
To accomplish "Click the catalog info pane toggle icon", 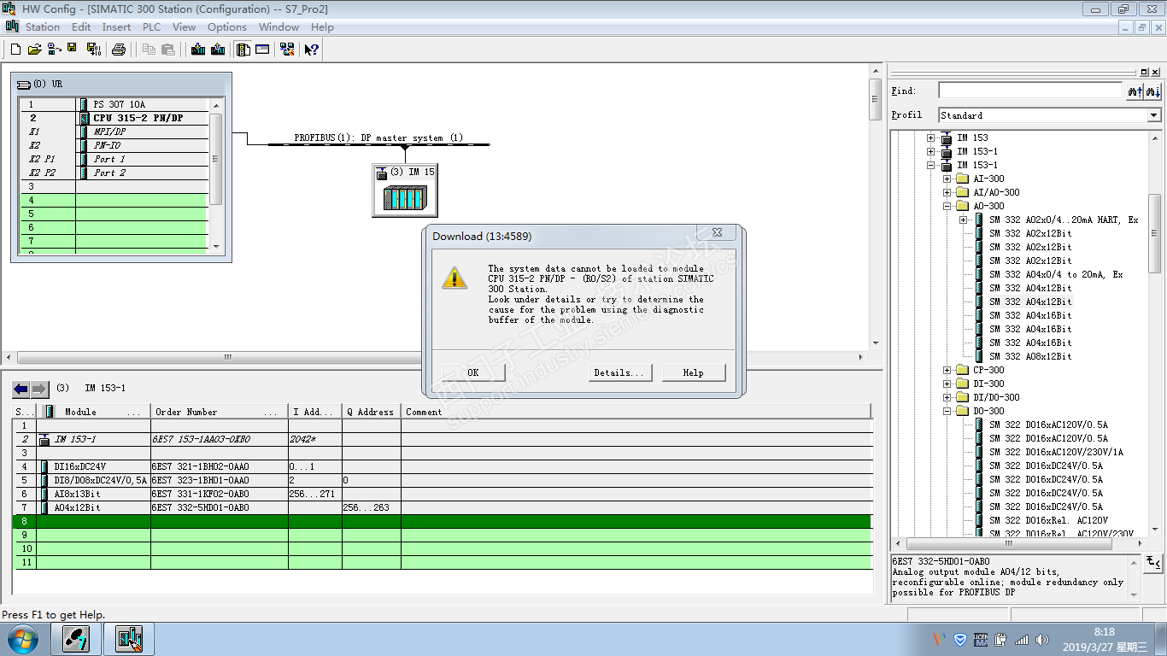I will point(1153,562).
